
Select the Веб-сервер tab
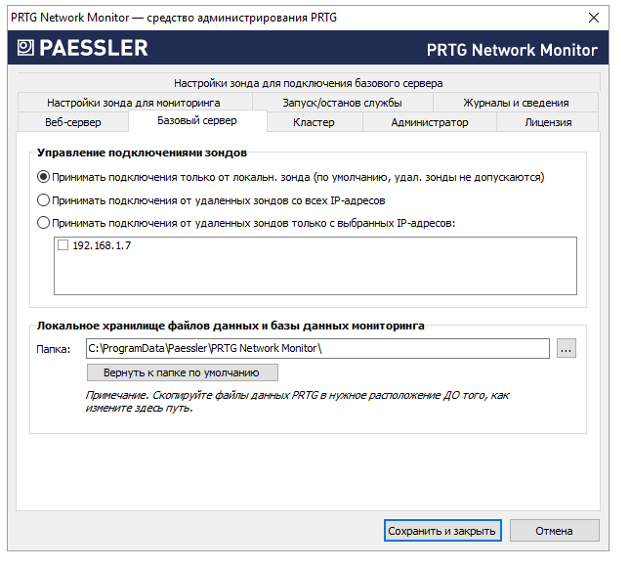(73, 122)
